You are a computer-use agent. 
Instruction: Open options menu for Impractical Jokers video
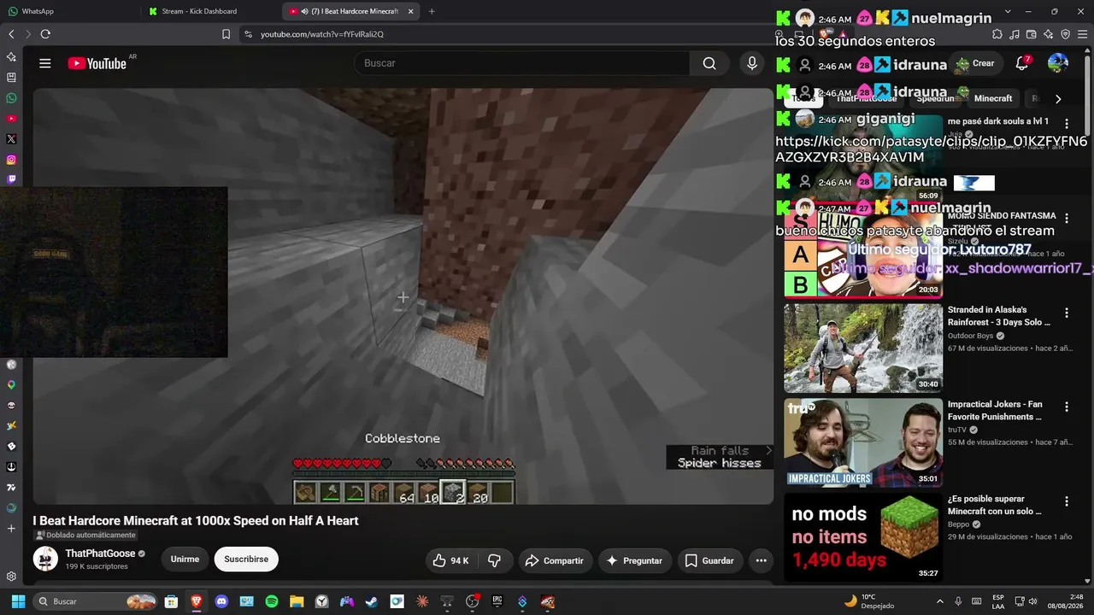click(1067, 407)
